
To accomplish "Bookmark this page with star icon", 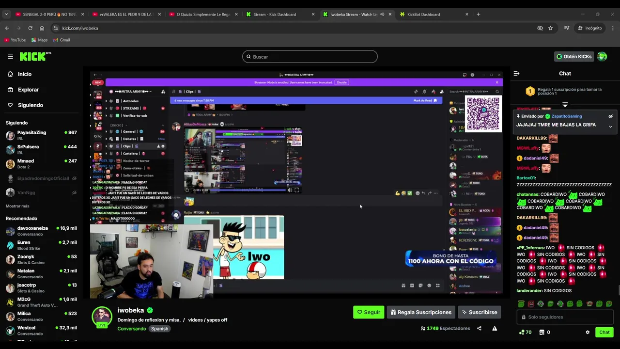I will (550, 28).
